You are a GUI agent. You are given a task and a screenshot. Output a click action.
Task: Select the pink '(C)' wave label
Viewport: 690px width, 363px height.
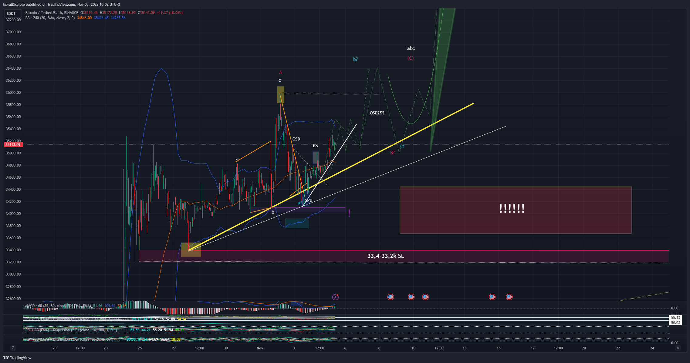click(x=411, y=58)
